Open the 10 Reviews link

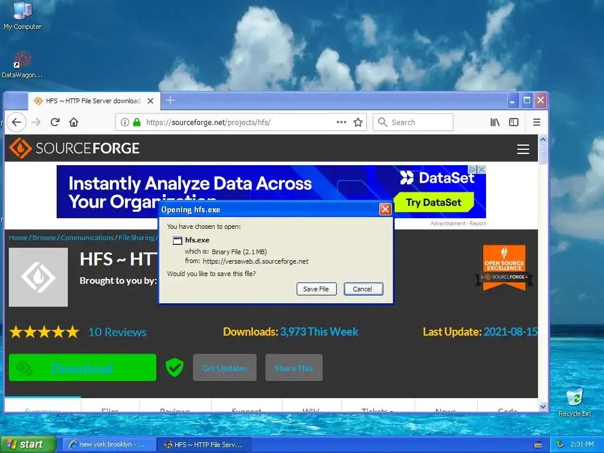pos(117,332)
